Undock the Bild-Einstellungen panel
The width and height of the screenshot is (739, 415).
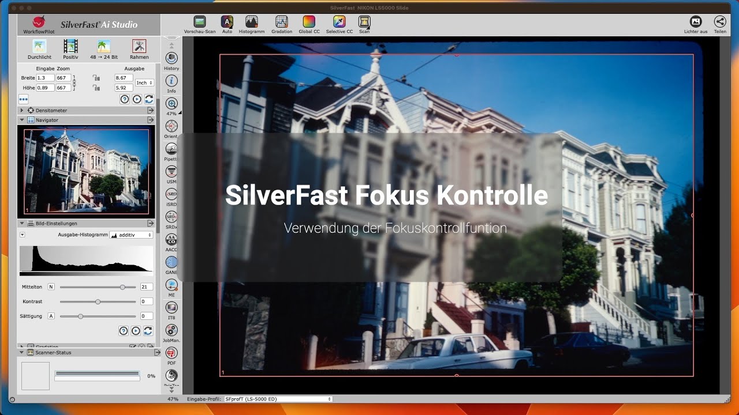click(x=150, y=223)
